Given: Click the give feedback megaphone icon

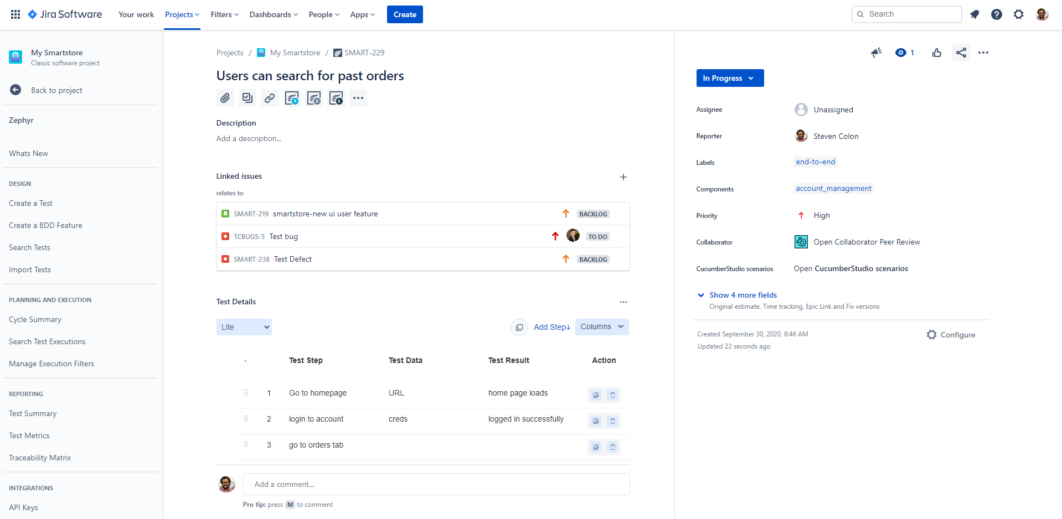Looking at the screenshot, I should pyautogui.click(x=876, y=53).
